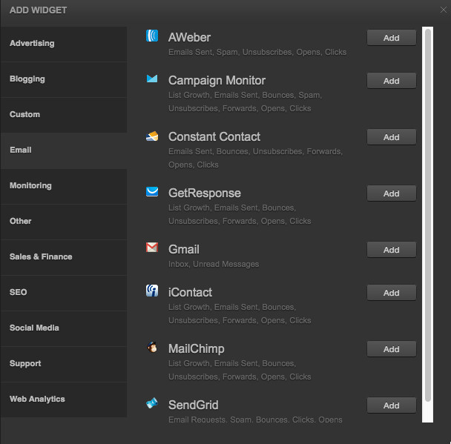Click the GetResponse envelope icon
This screenshot has width=451, height=444.
click(152, 192)
